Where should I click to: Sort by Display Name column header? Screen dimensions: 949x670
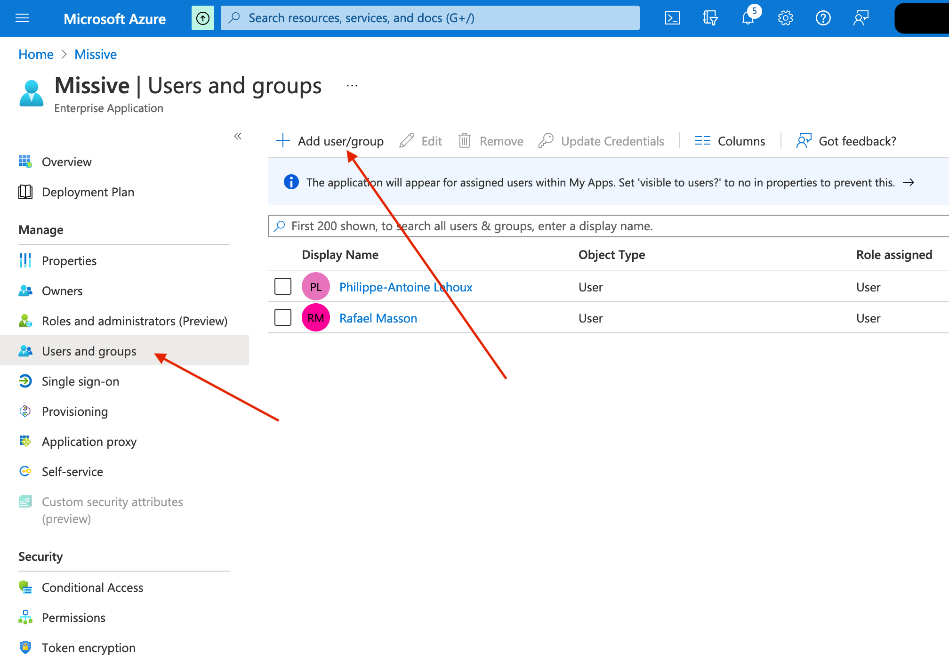[x=340, y=255]
